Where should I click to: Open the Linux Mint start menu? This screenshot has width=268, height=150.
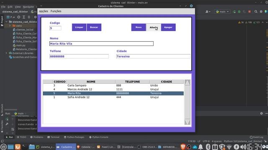point(3,147)
